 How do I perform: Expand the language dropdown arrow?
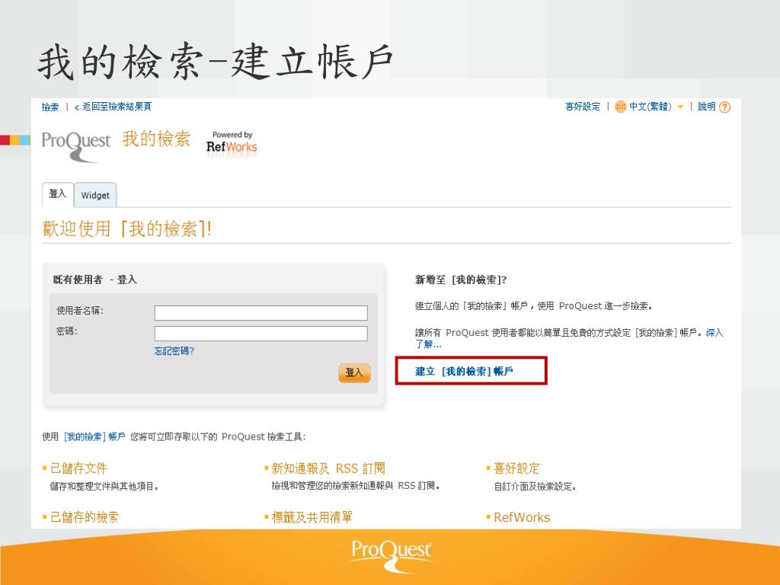(x=680, y=107)
